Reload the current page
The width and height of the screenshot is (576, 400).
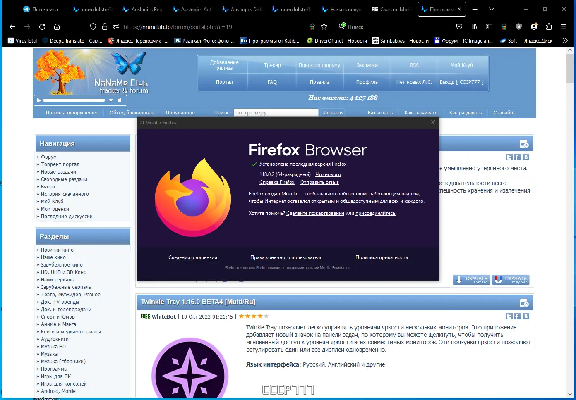(42, 27)
